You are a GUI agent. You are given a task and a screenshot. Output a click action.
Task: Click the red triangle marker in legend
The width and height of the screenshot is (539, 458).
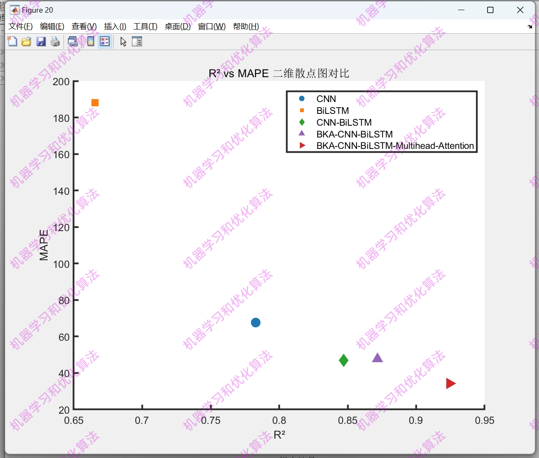pos(302,145)
